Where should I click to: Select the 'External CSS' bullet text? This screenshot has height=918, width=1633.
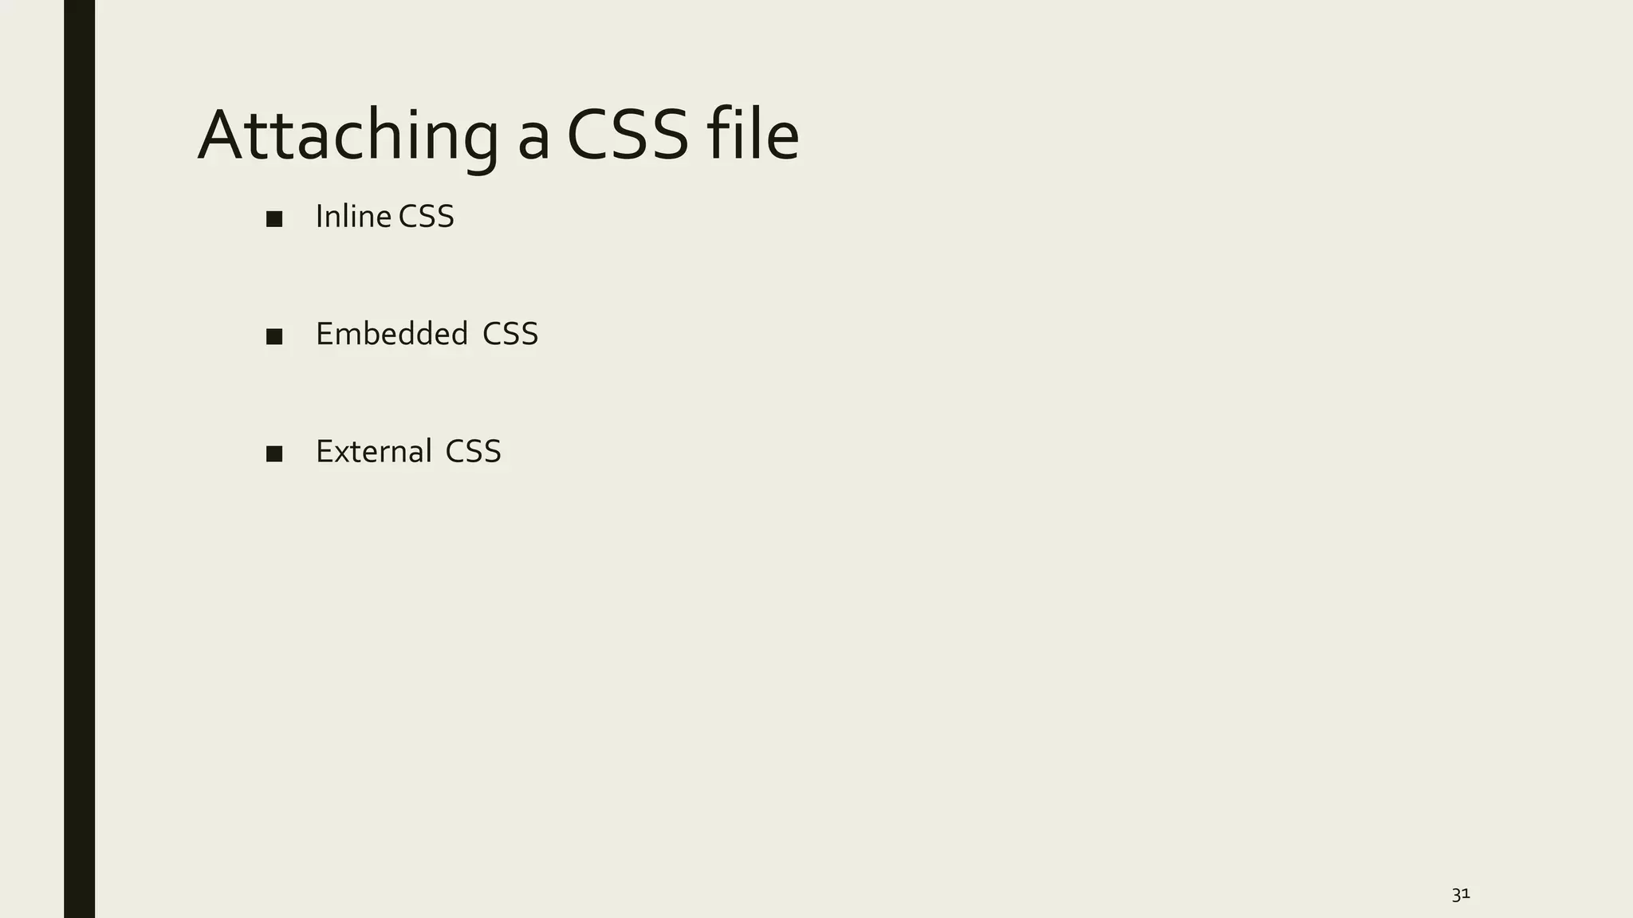pos(408,452)
